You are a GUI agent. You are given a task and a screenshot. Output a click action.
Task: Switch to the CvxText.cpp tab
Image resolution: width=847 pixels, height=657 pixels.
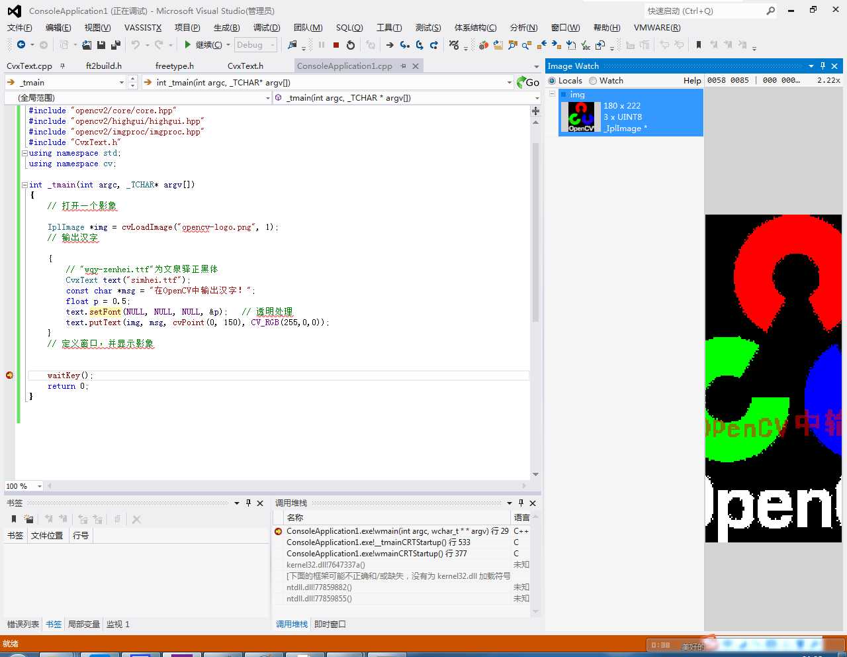tap(29, 66)
